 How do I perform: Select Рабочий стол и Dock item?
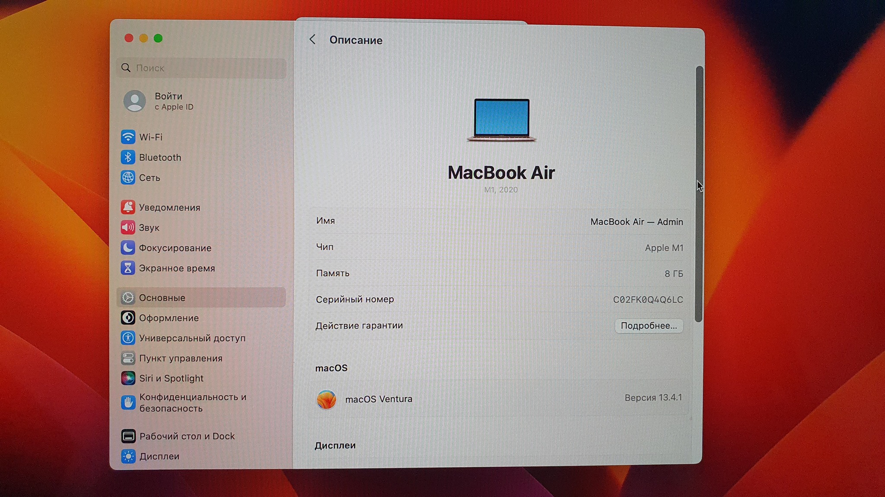point(187,436)
